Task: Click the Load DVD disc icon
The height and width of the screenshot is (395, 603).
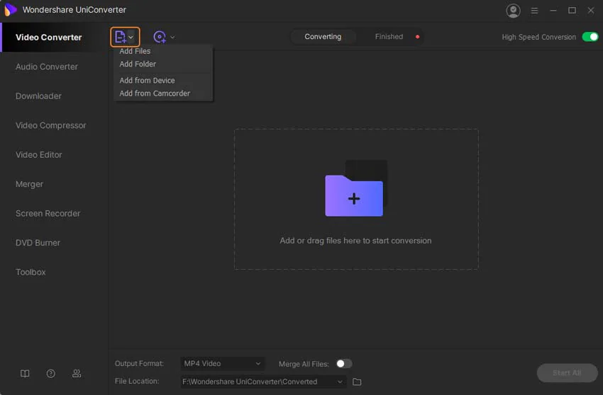Action: 160,37
